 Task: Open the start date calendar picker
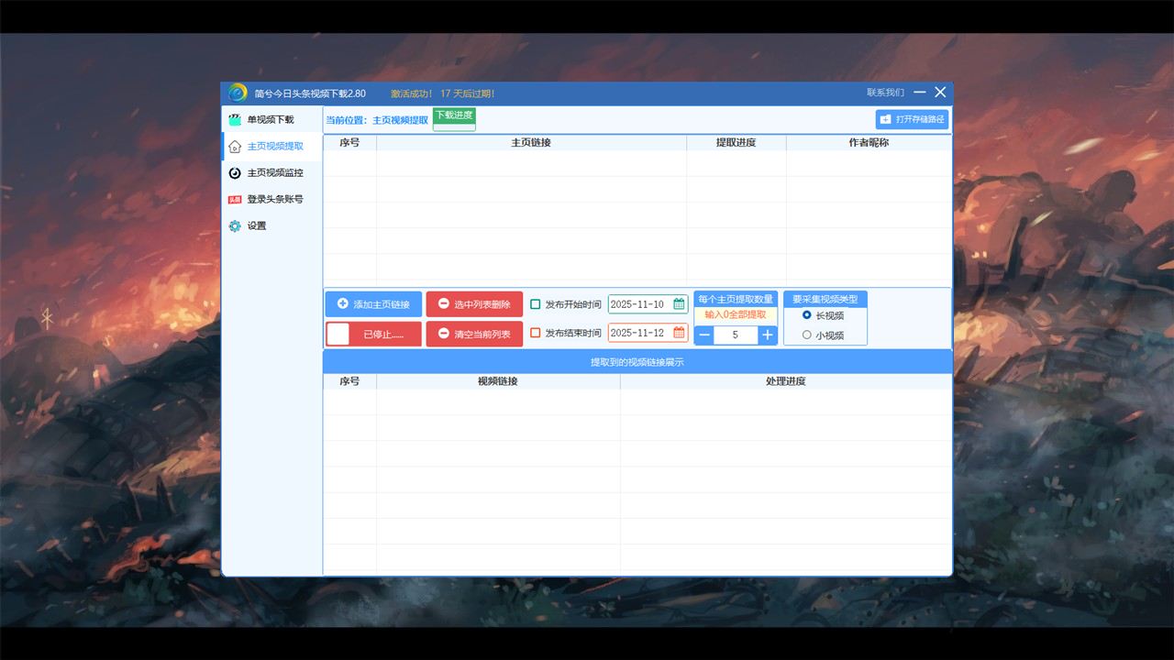pyautogui.click(x=679, y=304)
